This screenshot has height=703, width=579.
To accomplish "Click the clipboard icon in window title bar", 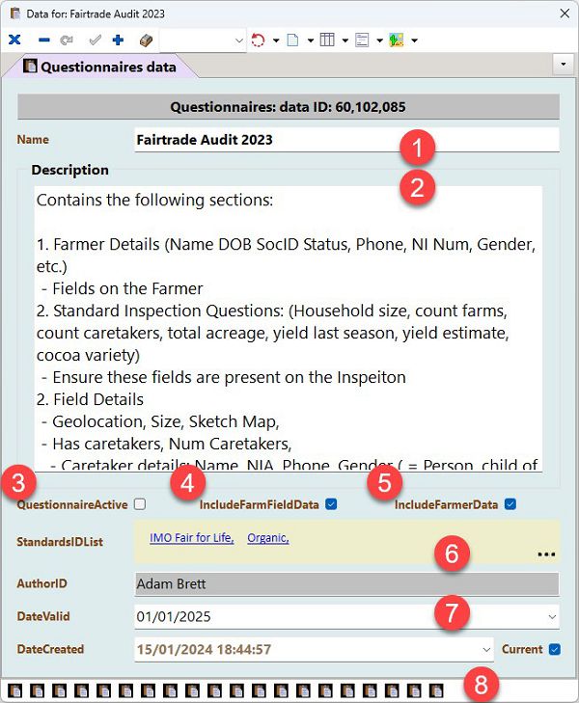I will (15, 14).
